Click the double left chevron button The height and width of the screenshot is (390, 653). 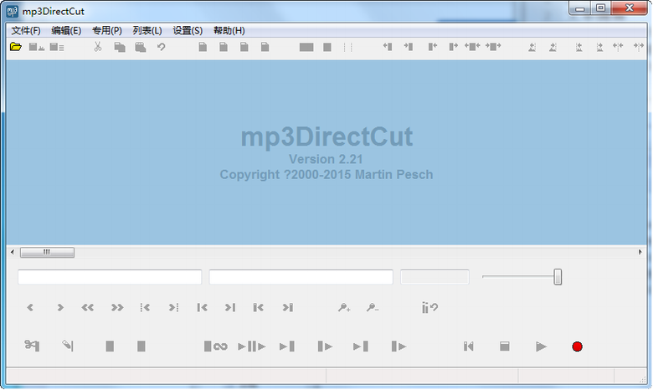87,308
